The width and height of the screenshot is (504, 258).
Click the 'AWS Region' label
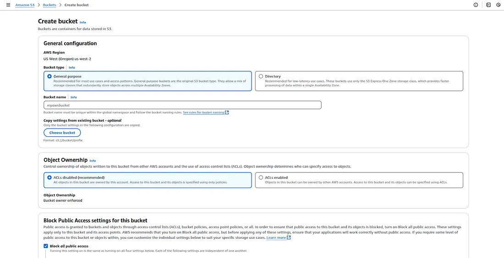click(x=54, y=52)
